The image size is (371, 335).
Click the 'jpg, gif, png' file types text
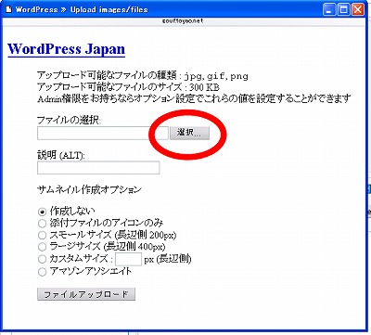[x=216, y=76]
